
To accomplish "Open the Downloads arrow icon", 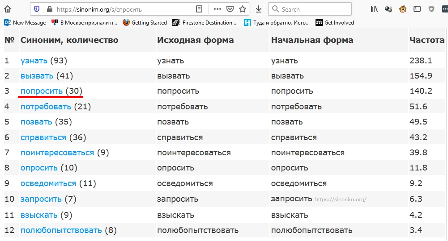I will tap(259, 9).
